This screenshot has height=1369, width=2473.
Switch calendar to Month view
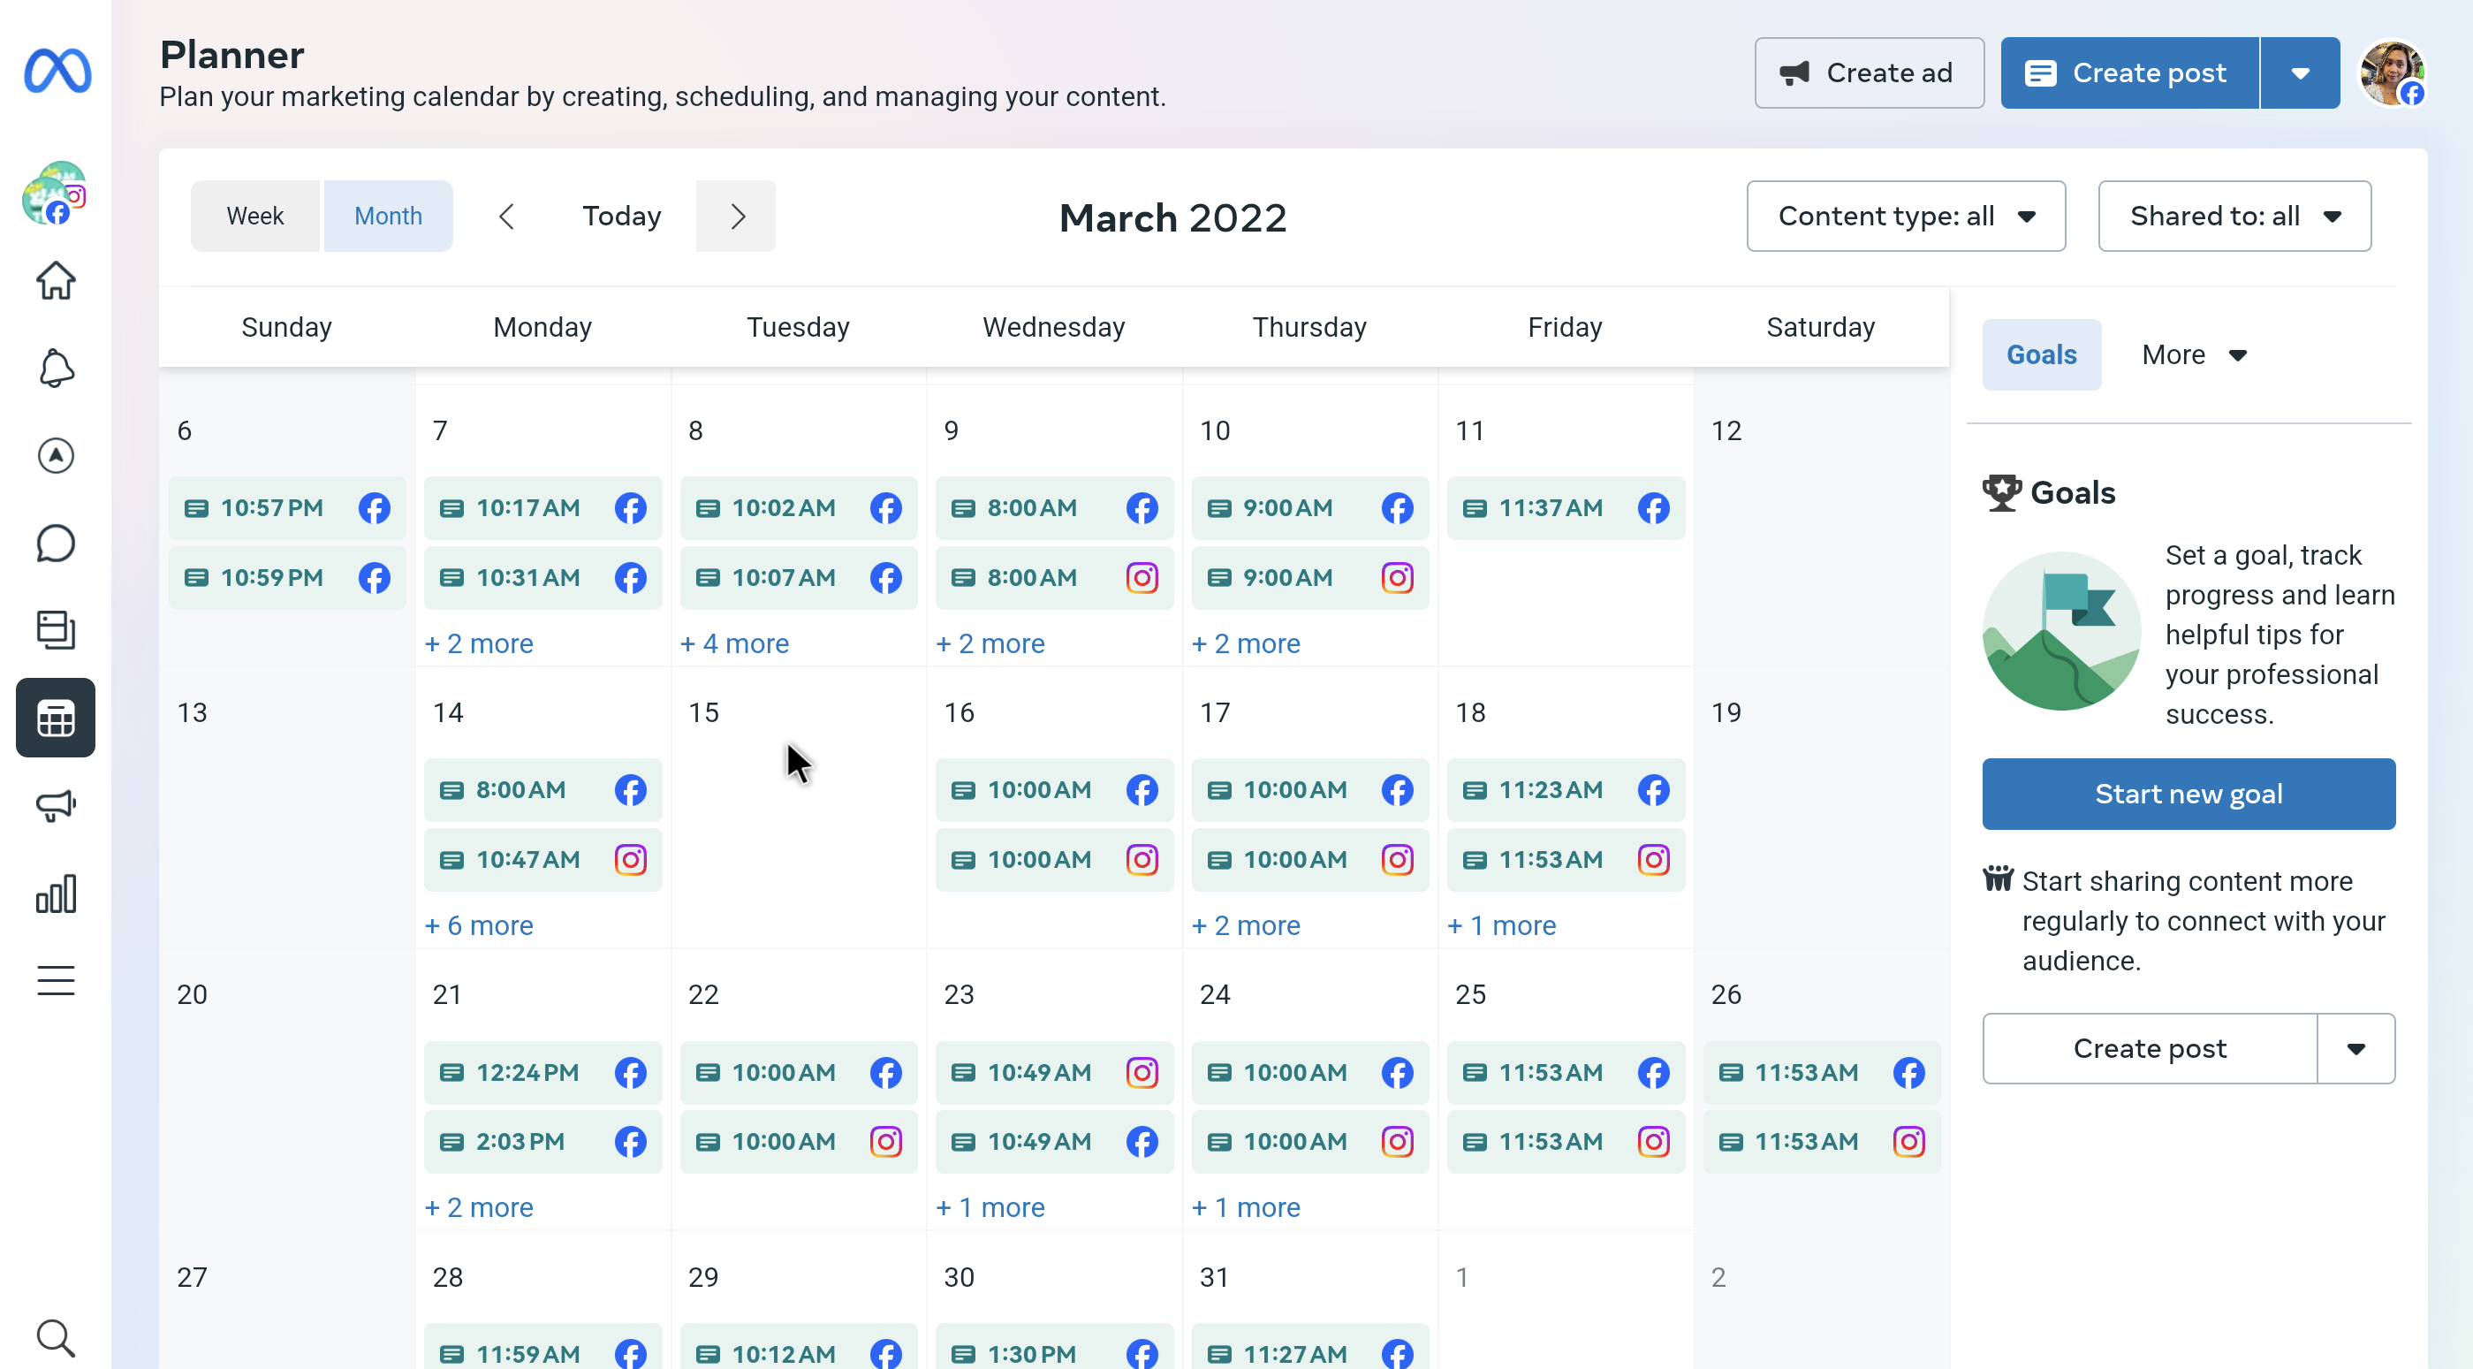tap(388, 217)
